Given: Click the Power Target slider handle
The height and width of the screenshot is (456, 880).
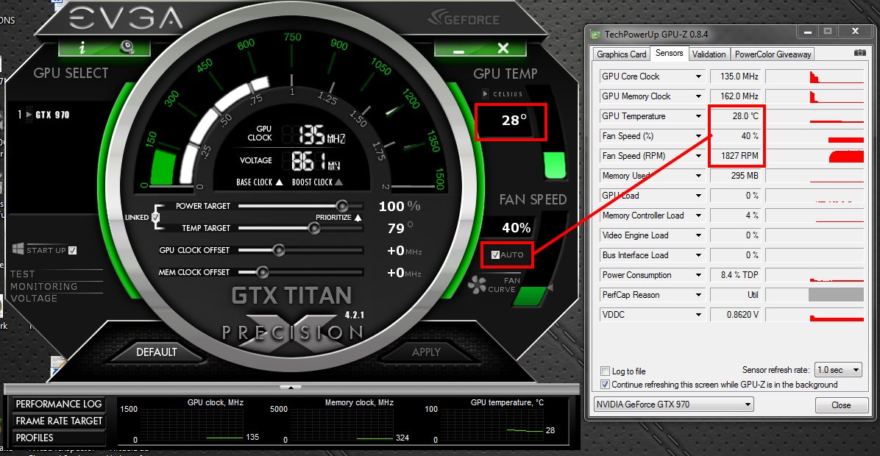Looking at the screenshot, I should point(341,206).
